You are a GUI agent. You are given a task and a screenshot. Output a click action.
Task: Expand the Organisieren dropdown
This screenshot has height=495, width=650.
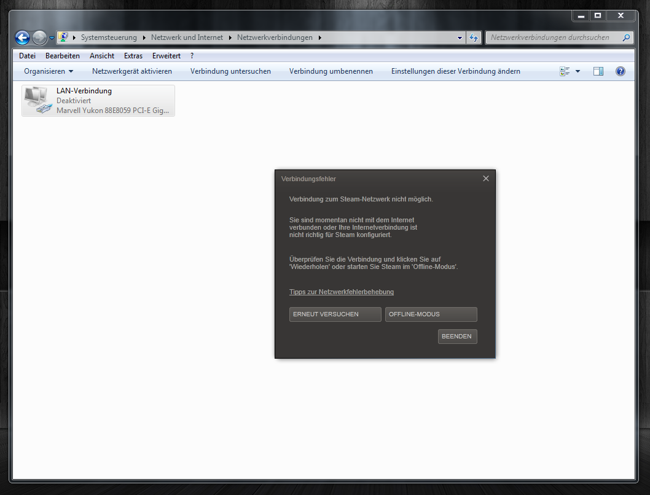(x=49, y=71)
